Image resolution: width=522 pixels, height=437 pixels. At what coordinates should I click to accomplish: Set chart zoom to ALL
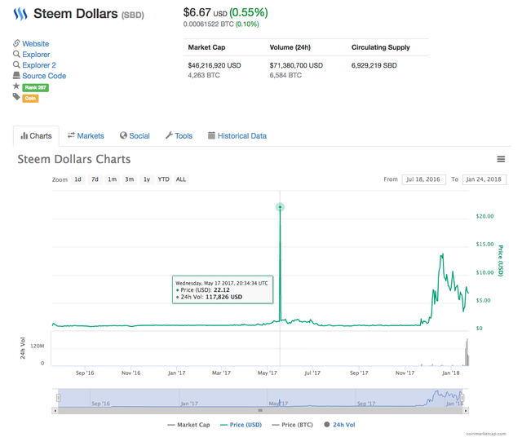point(181,179)
